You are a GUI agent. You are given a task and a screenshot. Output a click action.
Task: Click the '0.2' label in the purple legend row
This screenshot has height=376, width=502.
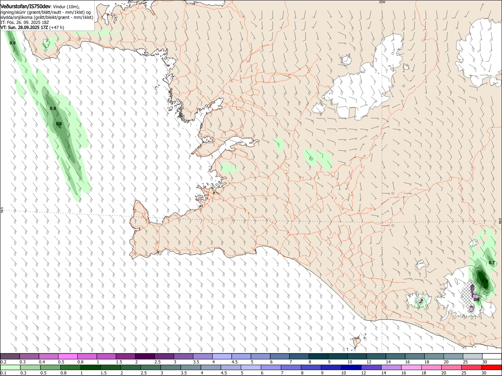coord(3,362)
